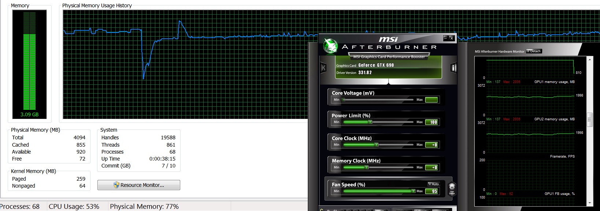Click the MSI Afterburner green orb logo
Viewport: 600px width, 211px height.
(x=330, y=46)
